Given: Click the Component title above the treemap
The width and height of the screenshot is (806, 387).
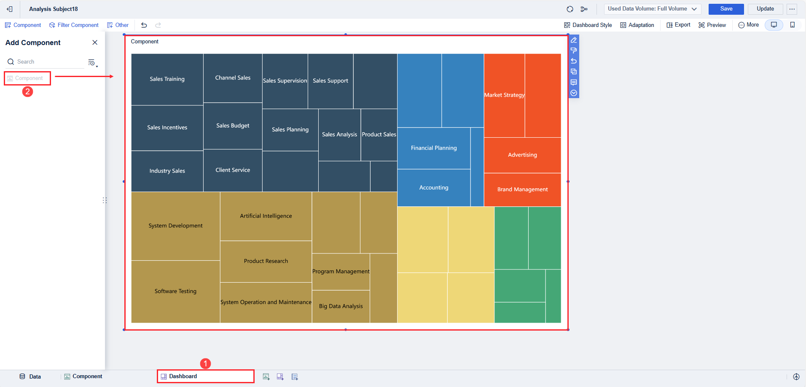Looking at the screenshot, I should (x=145, y=42).
